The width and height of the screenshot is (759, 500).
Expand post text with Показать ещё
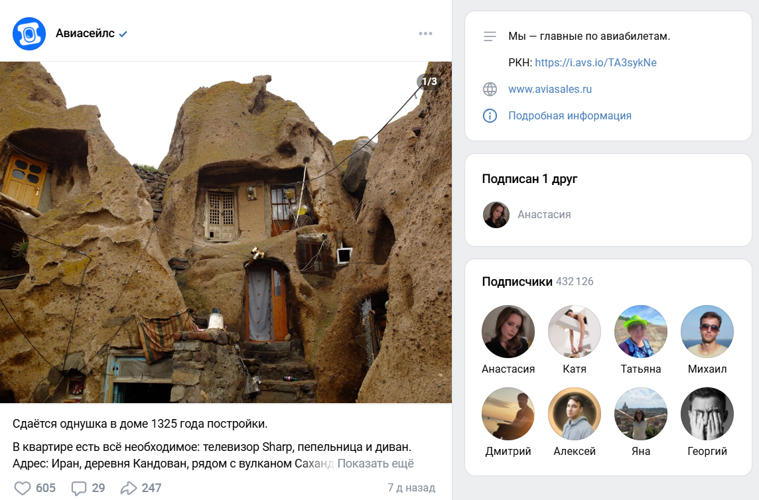376,464
